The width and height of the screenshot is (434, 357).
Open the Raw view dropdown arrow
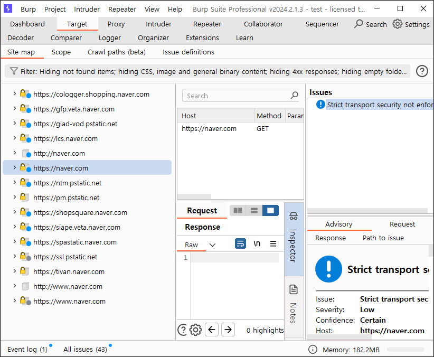(212, 245)
